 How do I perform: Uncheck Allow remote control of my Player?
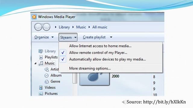[x=63, y=53]
